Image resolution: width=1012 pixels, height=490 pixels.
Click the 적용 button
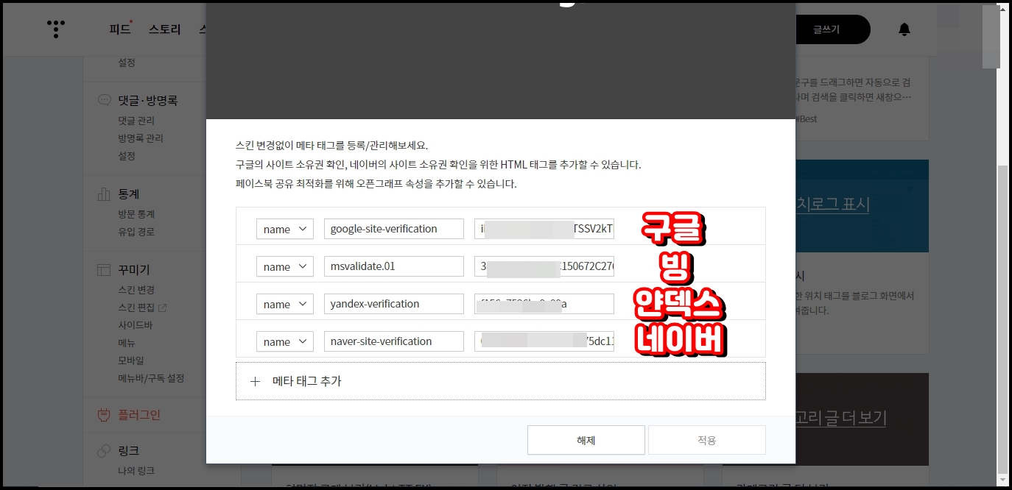coord(707,440)
